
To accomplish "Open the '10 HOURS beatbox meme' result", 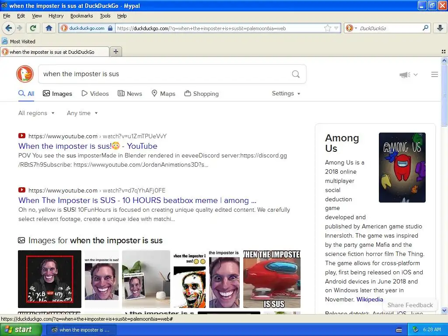I will (x=137, y=200).
